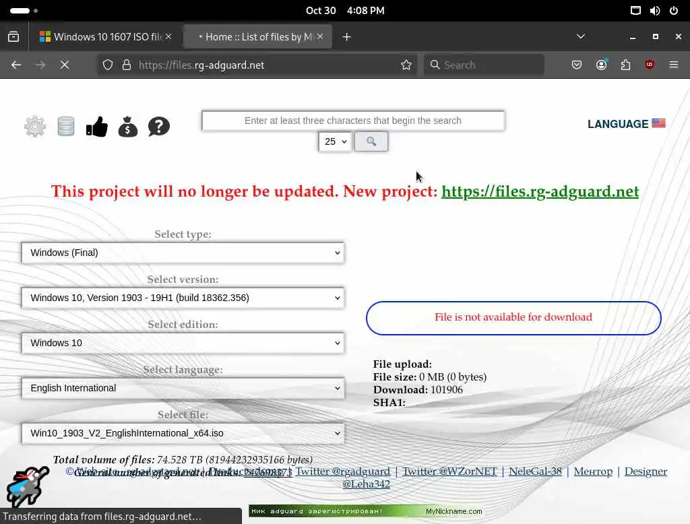Screen dimensions: 690x524
Task: Click the database stack icon
Action: tap(66, 127)
